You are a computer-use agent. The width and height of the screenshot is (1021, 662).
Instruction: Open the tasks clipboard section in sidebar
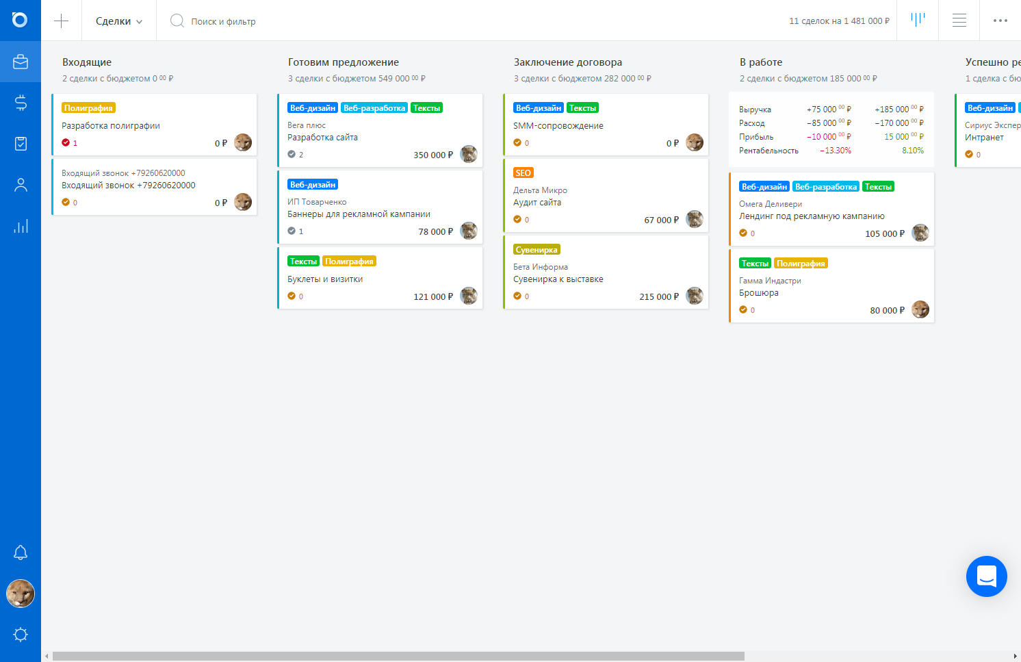coord(21,144)
